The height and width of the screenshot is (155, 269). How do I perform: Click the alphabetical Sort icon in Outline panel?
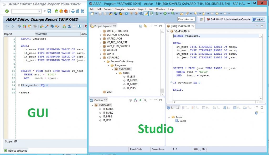point(136,100)
